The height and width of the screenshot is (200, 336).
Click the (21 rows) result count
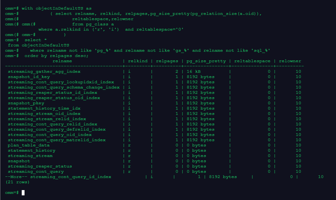(17, 182)
